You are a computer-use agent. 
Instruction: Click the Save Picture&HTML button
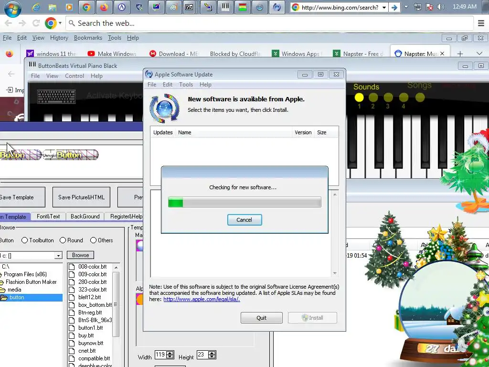[x=81, y=197]
